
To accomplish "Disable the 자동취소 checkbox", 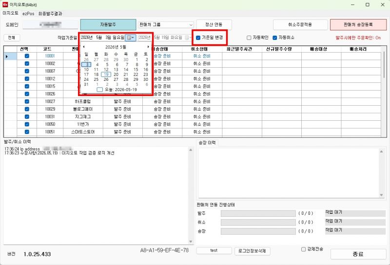I will tap(274, 38).
